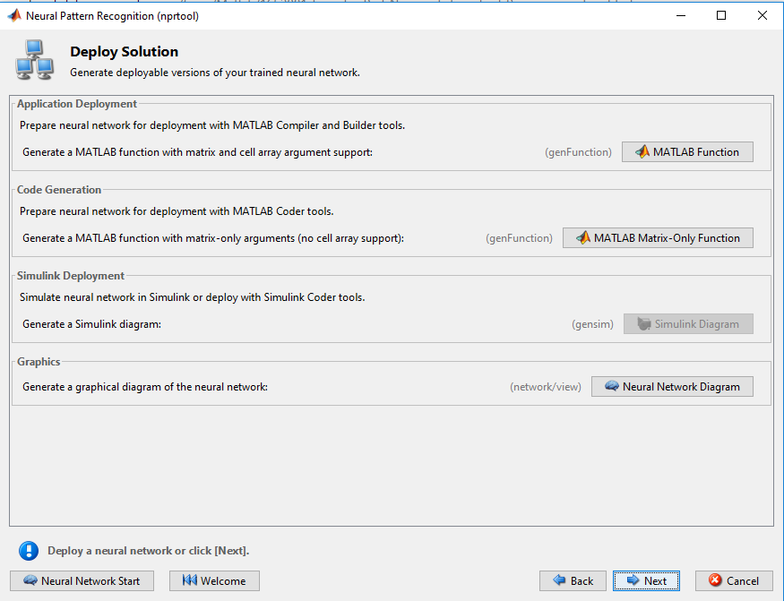Return to the Welcome page
784x601 pixels.
214,581
